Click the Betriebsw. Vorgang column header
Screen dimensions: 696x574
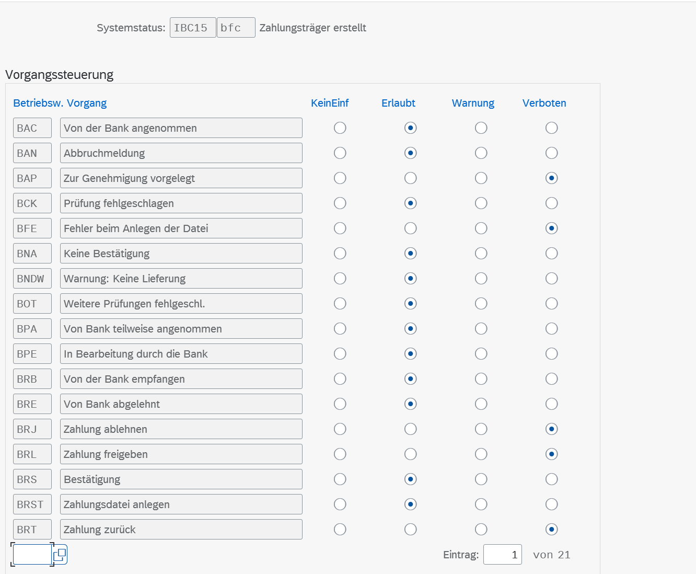click(x=60, y=103)
